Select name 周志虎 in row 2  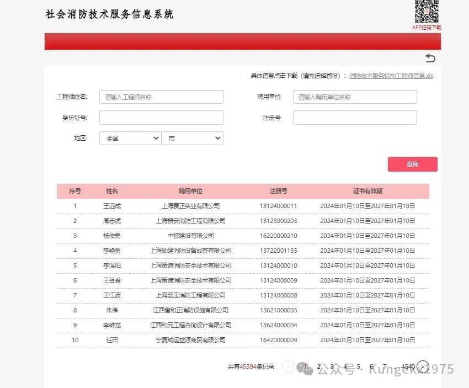[x=112, y=221]
